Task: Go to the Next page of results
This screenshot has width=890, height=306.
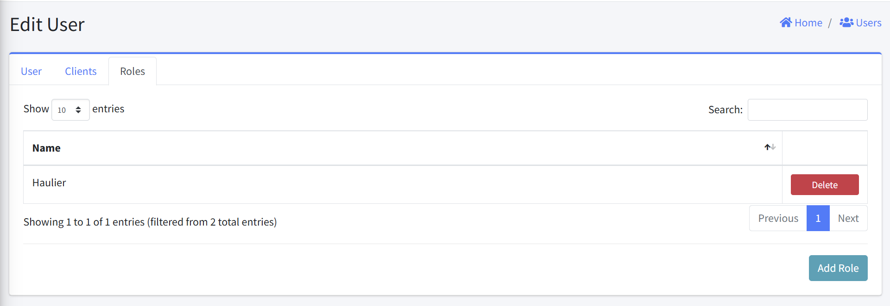Action: point(848,218)
